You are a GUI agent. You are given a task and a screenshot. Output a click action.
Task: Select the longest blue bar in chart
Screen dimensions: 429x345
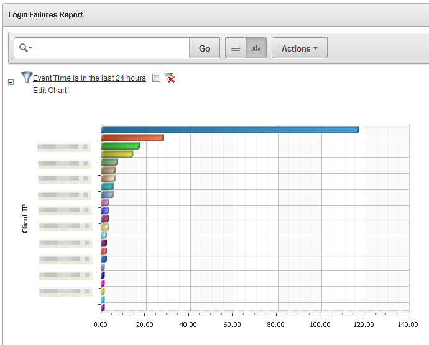point(230,130)
